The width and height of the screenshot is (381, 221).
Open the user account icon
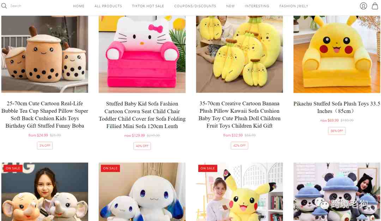pyautogui.click(x=363, y=6)
